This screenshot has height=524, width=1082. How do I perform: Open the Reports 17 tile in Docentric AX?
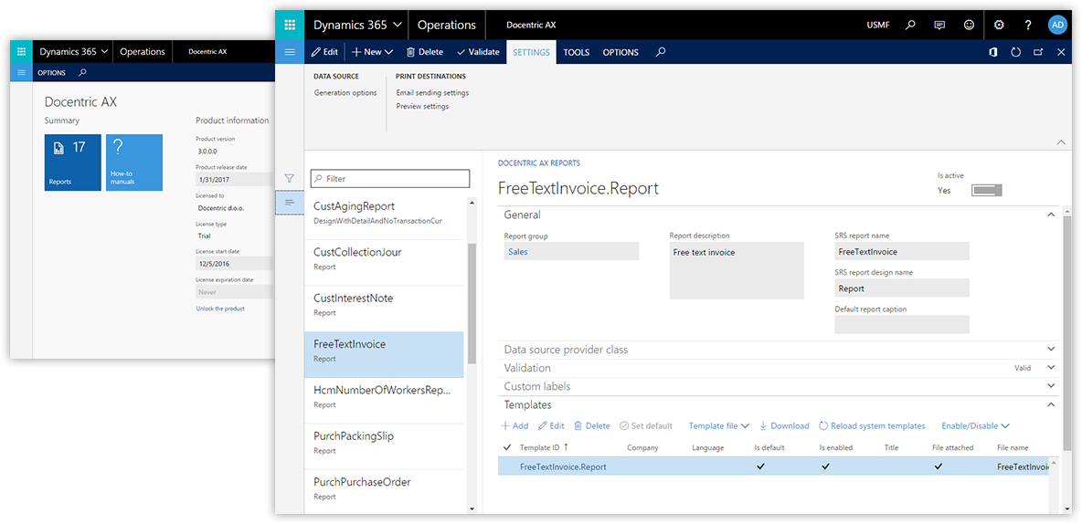72,162
